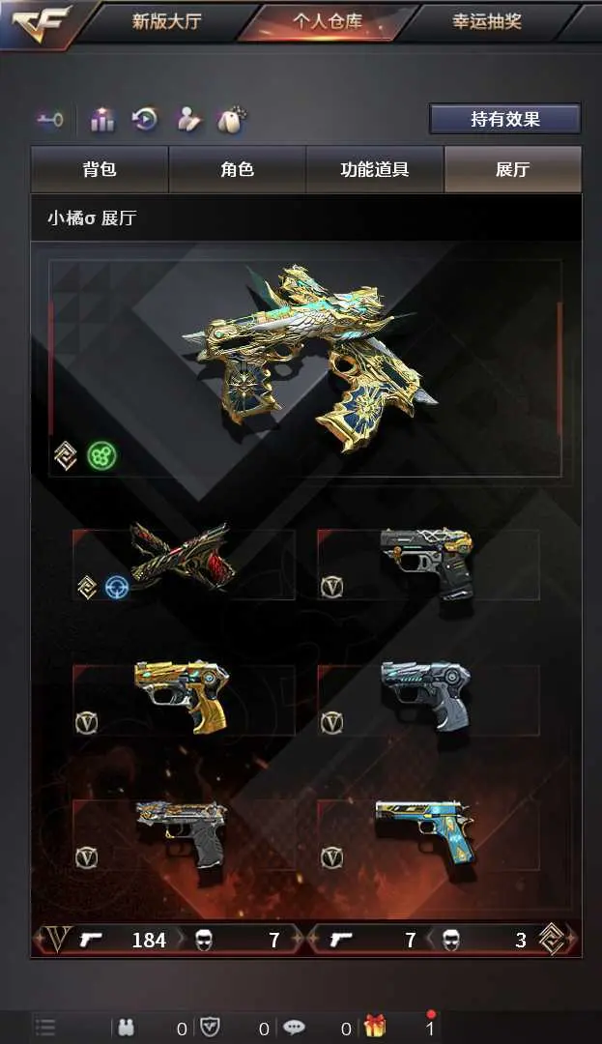Open the list menu icon at the bottom left
The height and width of the screenshot is (1044, 602).
pyautogui.click(x=45, y=1028)
